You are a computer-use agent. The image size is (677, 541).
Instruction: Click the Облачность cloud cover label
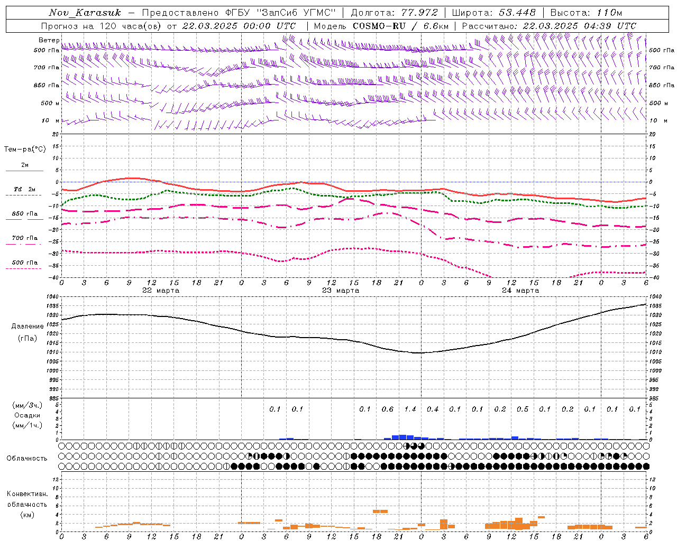[27, 458]
